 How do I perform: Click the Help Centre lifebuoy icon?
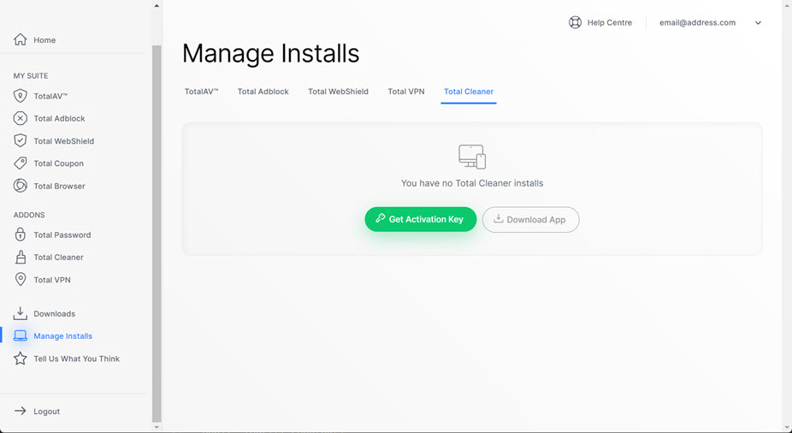[x=575, y=22]
